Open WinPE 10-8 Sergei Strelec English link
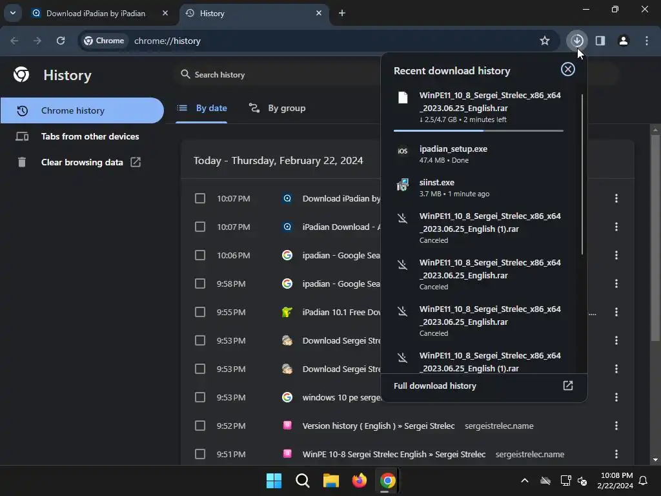This screenshot has width=661, height=496. point(394,454)
